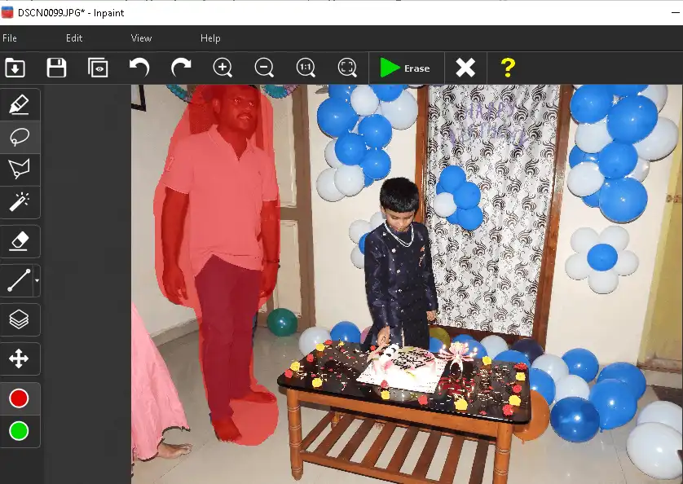Image resolution: width=683 pixels, height=484 pixels.
Task: Click the Erase button
Action: pyautogui.click(x=406, y=68)
